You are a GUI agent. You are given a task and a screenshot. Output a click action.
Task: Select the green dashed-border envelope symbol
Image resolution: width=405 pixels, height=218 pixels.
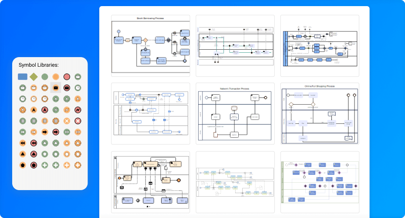[23, 88]
